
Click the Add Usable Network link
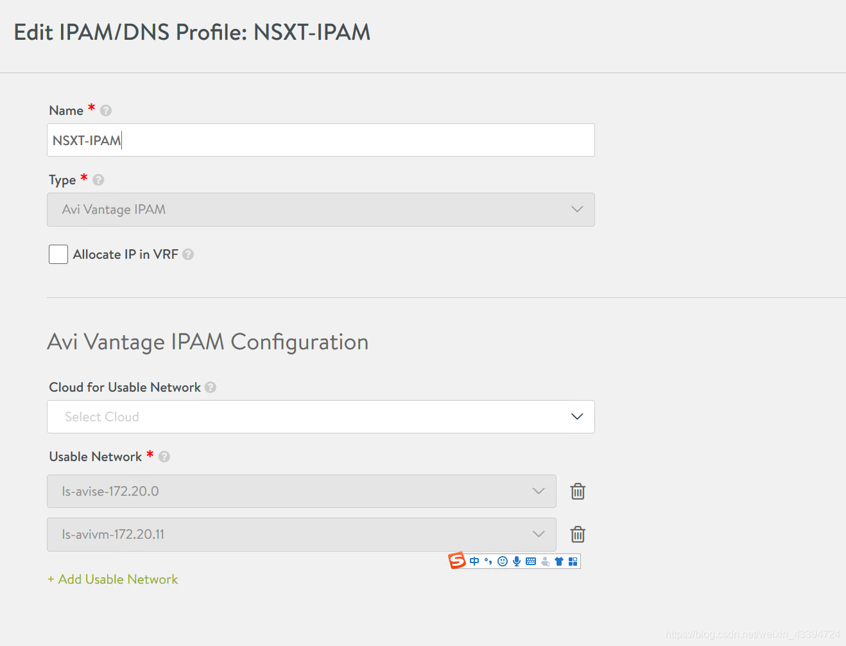tap(113, 579)
